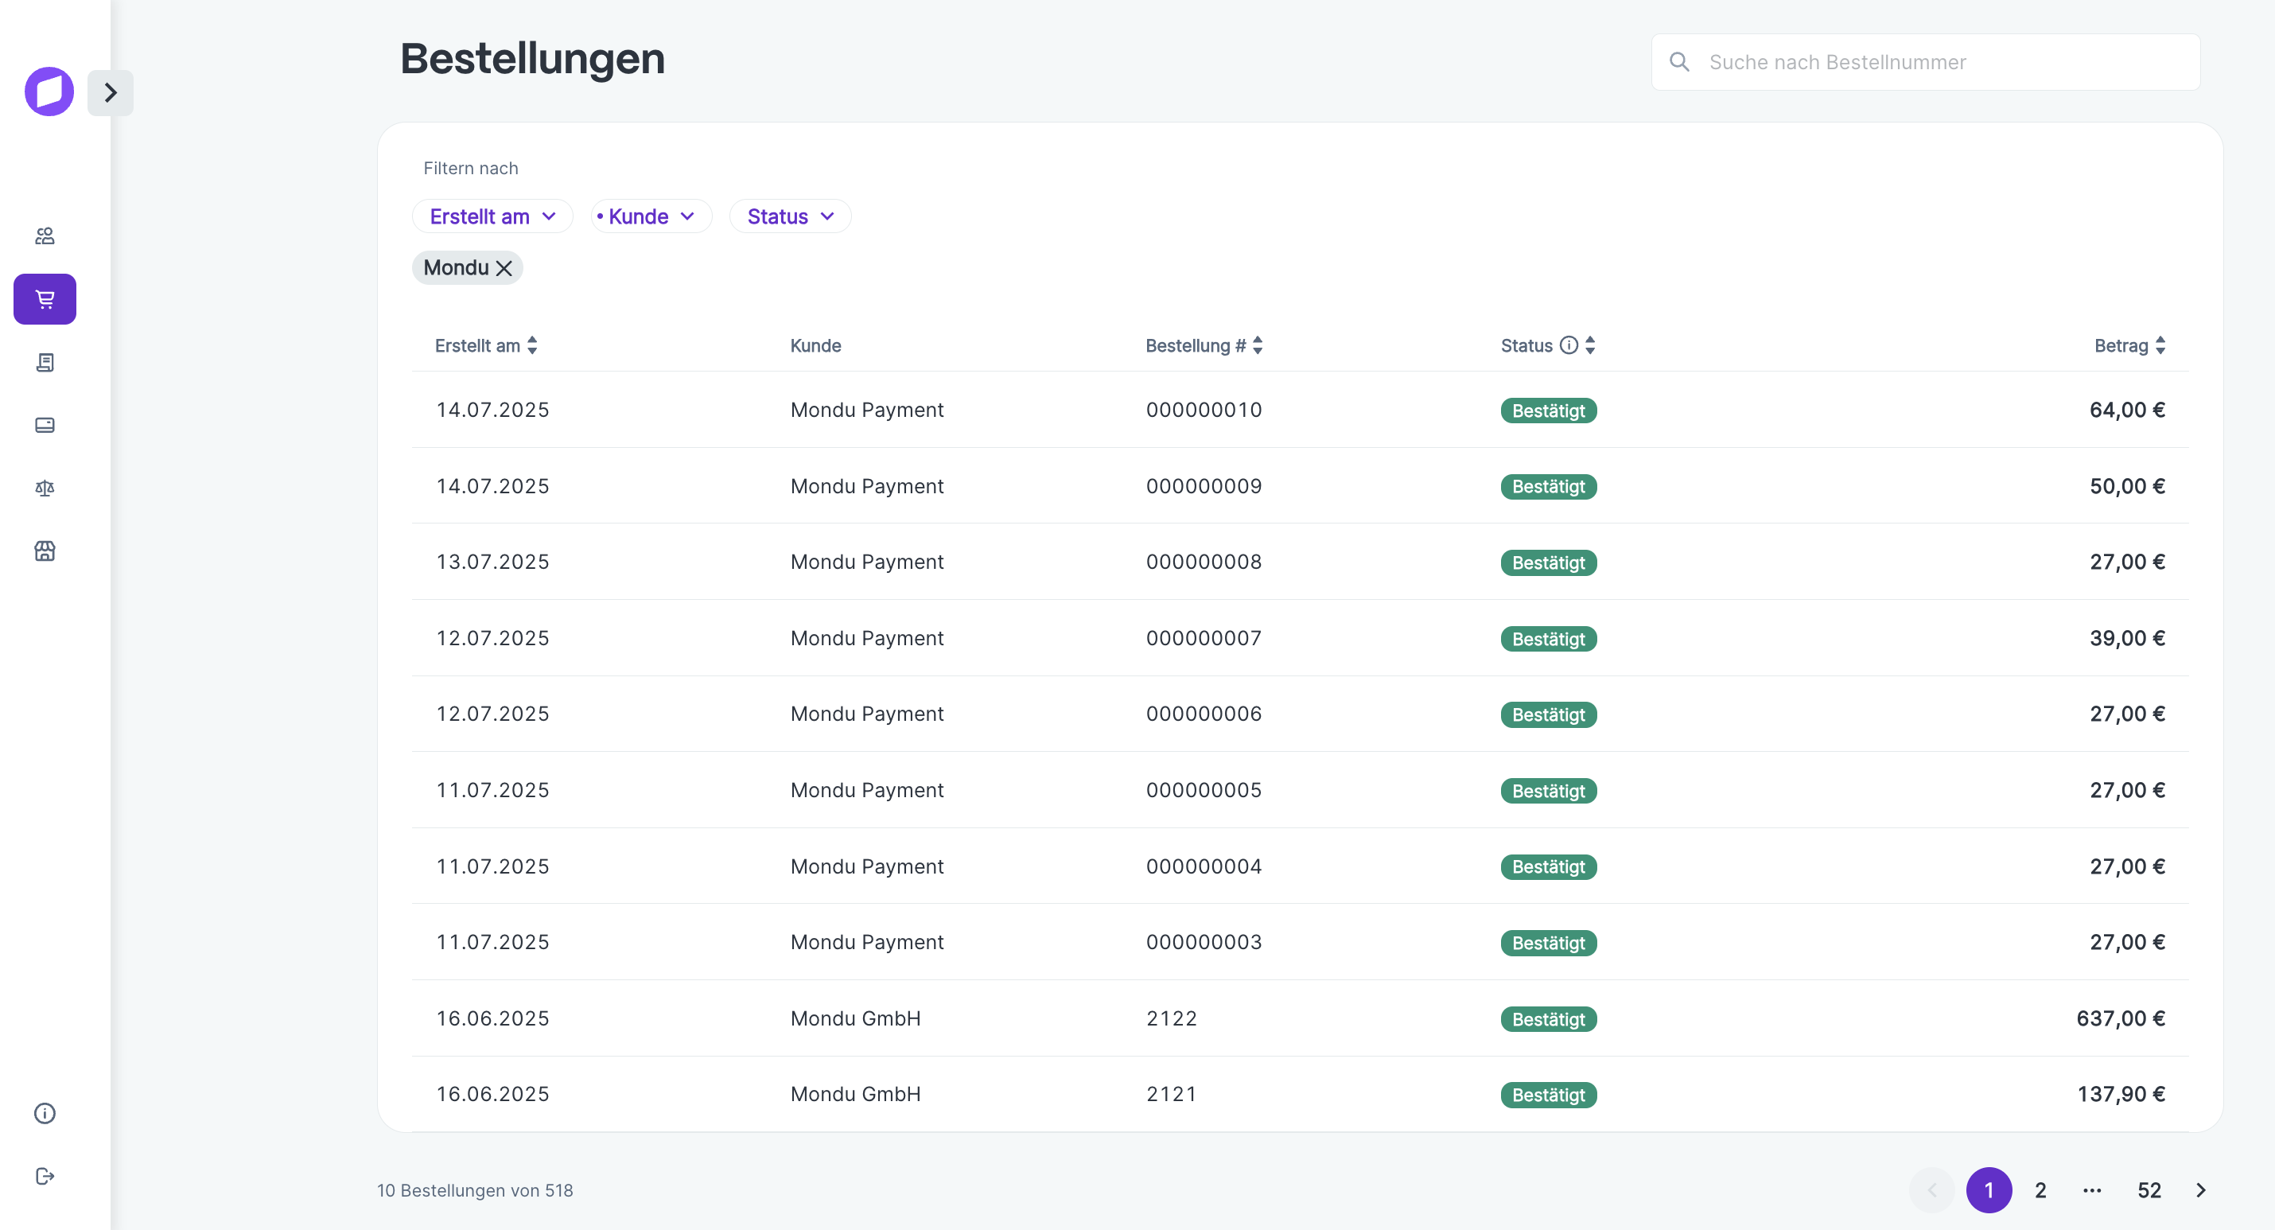The height and width of the screenshot is (1230, 2275).
Task: Open order 000000005
Action: [1300, 790]
